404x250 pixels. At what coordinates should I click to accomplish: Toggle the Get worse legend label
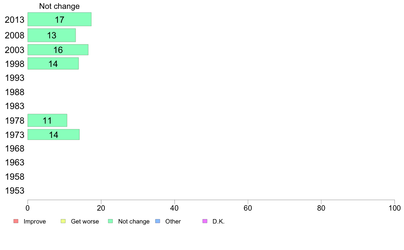[x=85, y=221]
